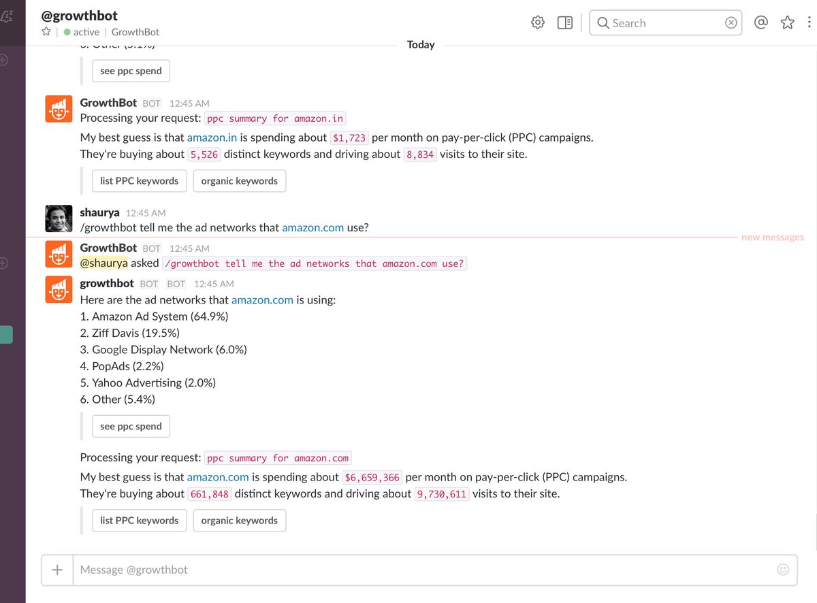The height and width of the screenshot is (603, 817).
Task: Click 'see ppc spend' below Other (5.4%)
Action: (131, 426)
